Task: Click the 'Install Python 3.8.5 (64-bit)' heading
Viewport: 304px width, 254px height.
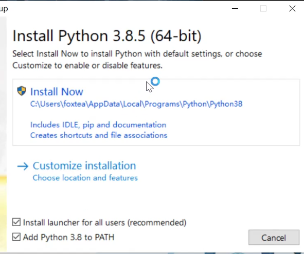Action: (x=107, y=36)
